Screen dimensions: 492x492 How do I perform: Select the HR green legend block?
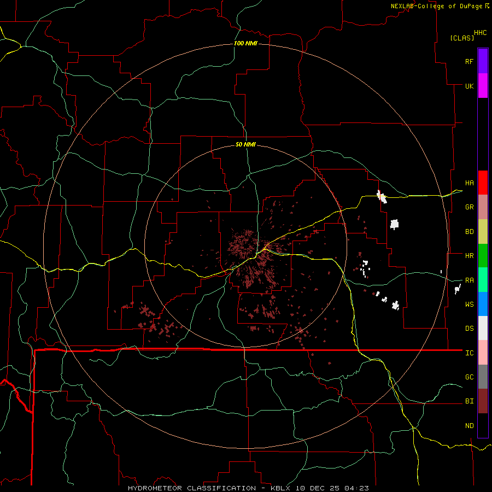click(483, 256)
